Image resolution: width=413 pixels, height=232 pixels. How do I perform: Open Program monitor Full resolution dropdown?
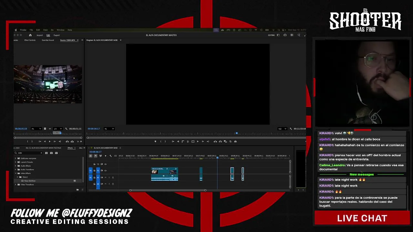[x=282, y=129]
